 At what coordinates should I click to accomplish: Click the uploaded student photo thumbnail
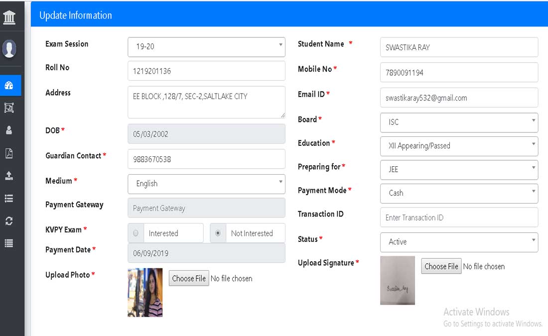(145, 293)
